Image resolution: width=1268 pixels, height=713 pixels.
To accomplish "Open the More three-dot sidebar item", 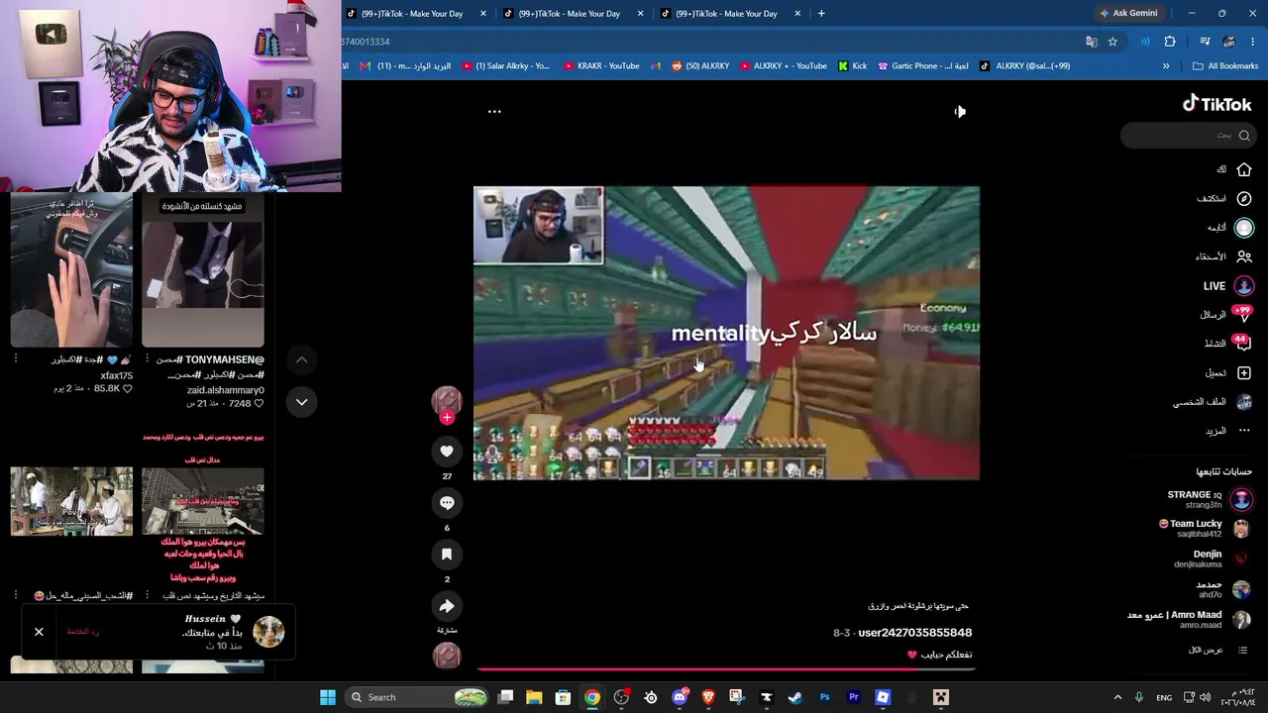I will (x=1229, y=431).
